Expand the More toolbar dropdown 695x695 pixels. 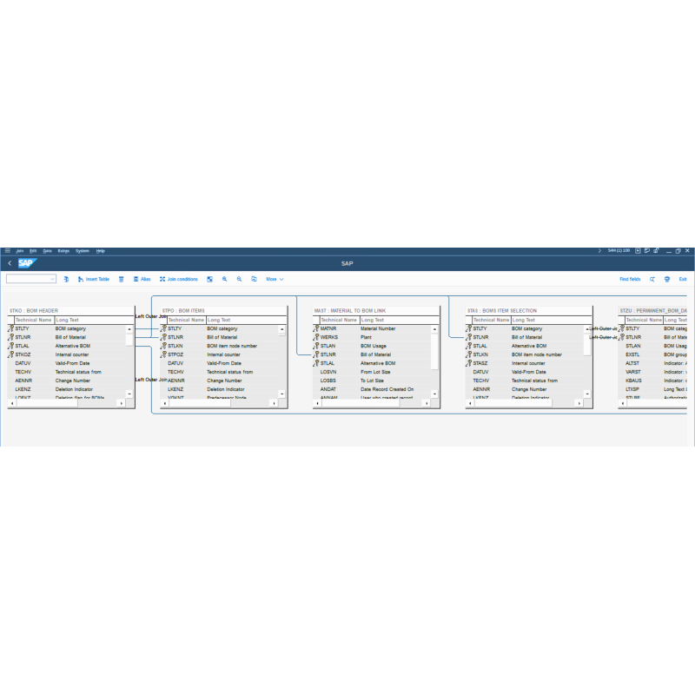coord(275,279)
